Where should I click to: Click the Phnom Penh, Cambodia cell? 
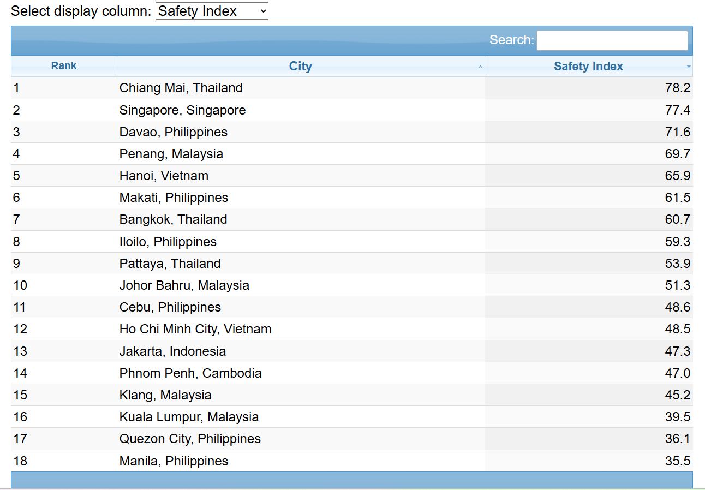point(190,373)
